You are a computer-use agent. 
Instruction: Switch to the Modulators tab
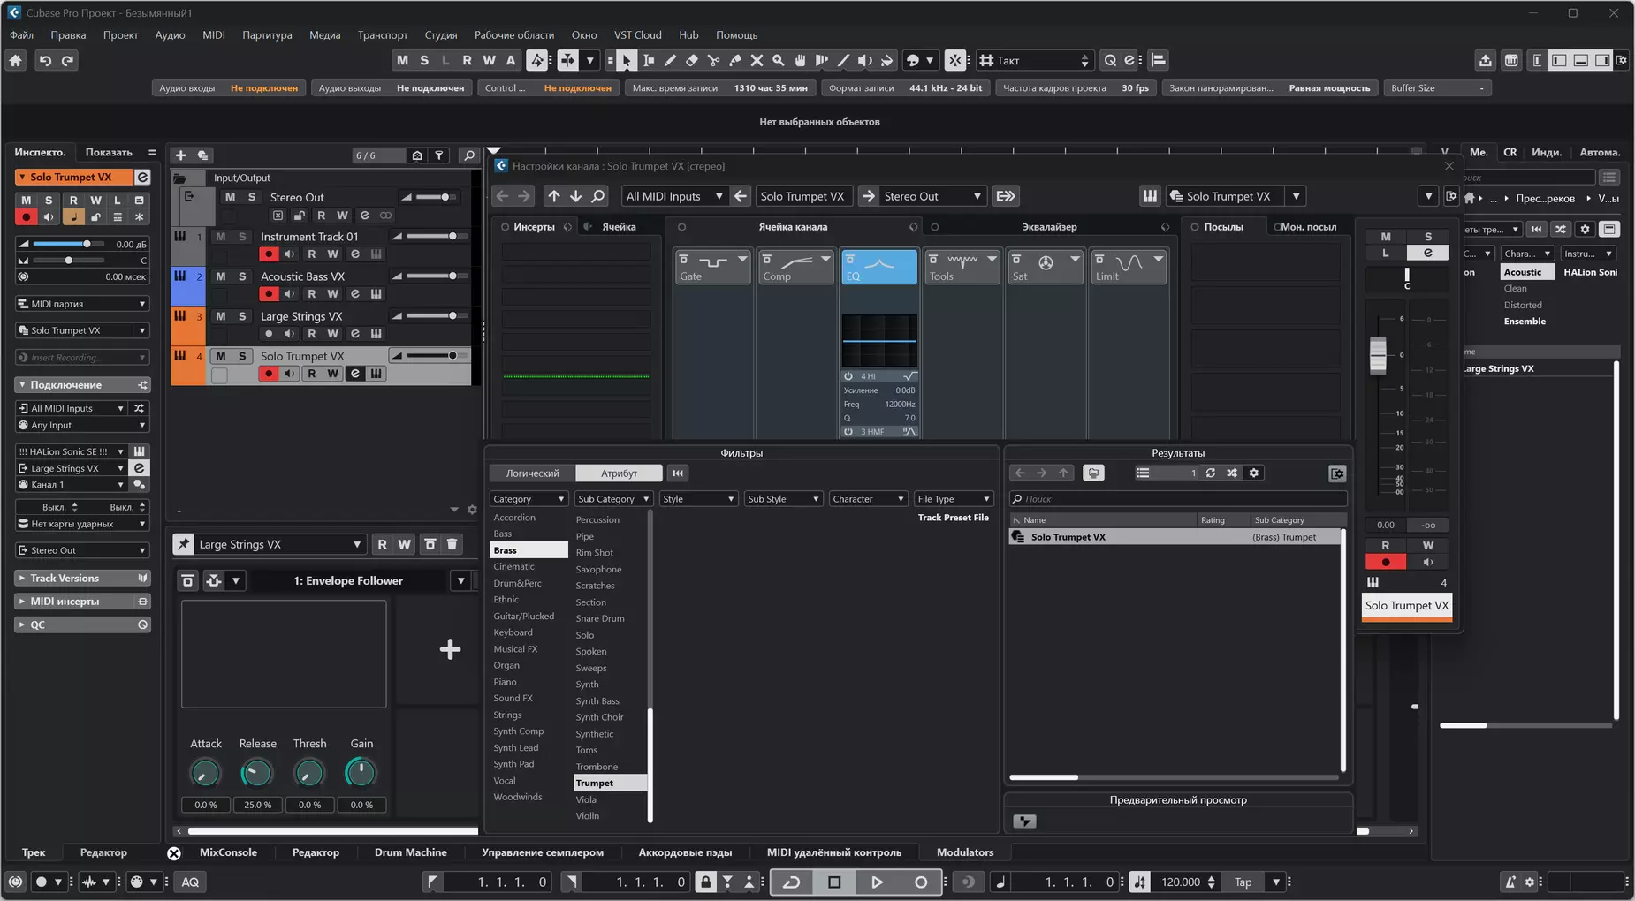(964, 852)
